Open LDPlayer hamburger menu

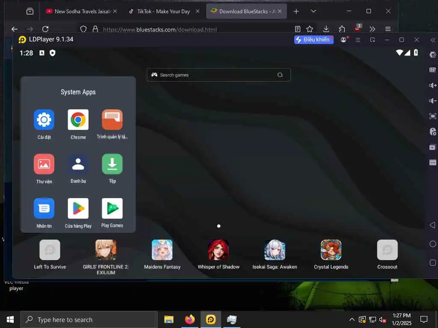coord(358,40)
